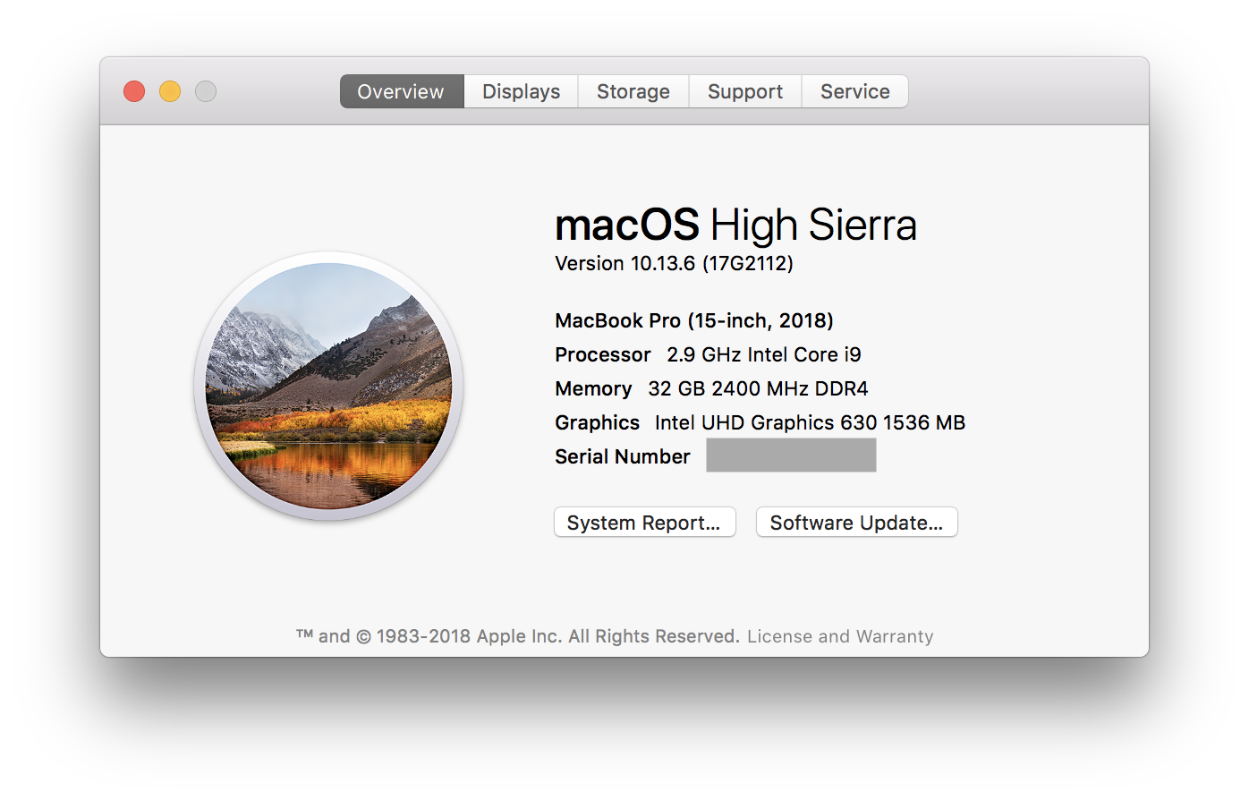Select the Support tab
1249x800 pixels.
(x=744, y=90)
